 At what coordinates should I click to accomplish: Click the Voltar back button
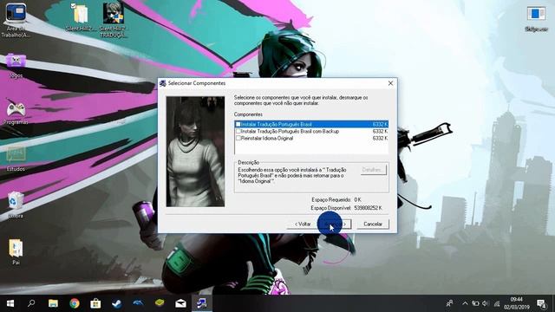(303, 224)
